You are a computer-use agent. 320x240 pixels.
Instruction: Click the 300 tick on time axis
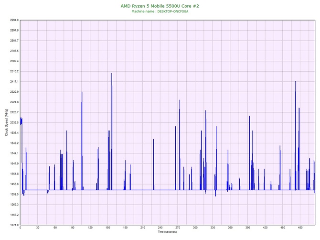(195, 228)
